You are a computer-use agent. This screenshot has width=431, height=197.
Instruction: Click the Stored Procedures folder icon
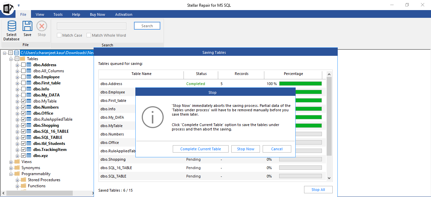click(24, 180)
